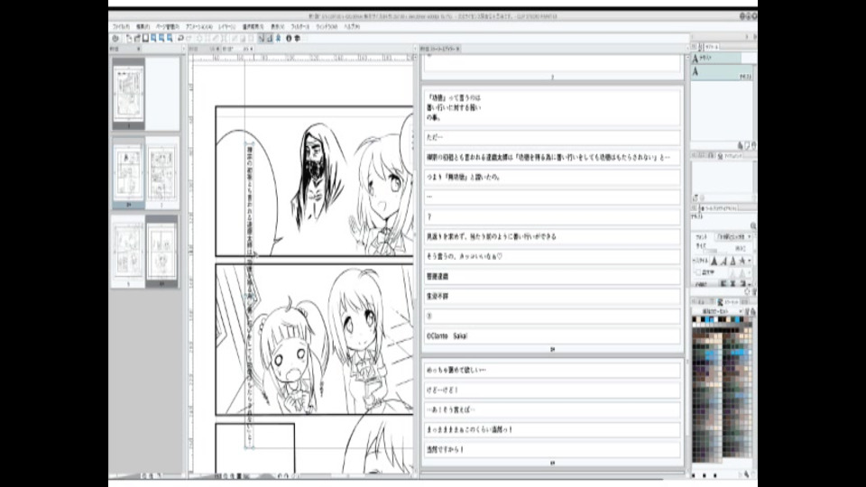Click the Save icon in toolbar
Viewport: 866px width, 487px height.
tap(145, 38)
